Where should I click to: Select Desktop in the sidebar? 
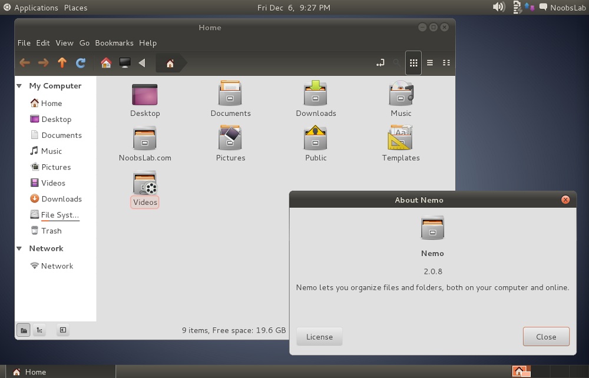(x=51, y=119)
